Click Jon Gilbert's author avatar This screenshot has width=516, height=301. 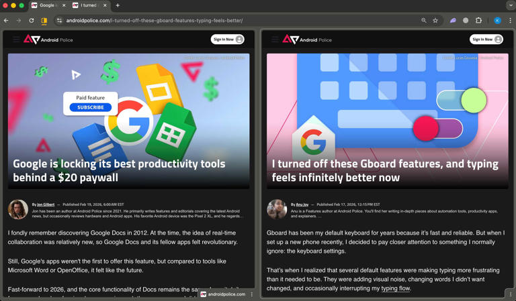point(17,209)
